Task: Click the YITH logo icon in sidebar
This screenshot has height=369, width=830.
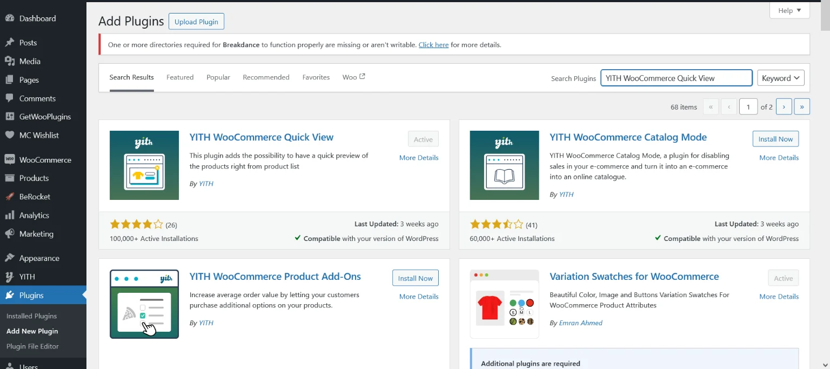Action: tap(9, 277)
